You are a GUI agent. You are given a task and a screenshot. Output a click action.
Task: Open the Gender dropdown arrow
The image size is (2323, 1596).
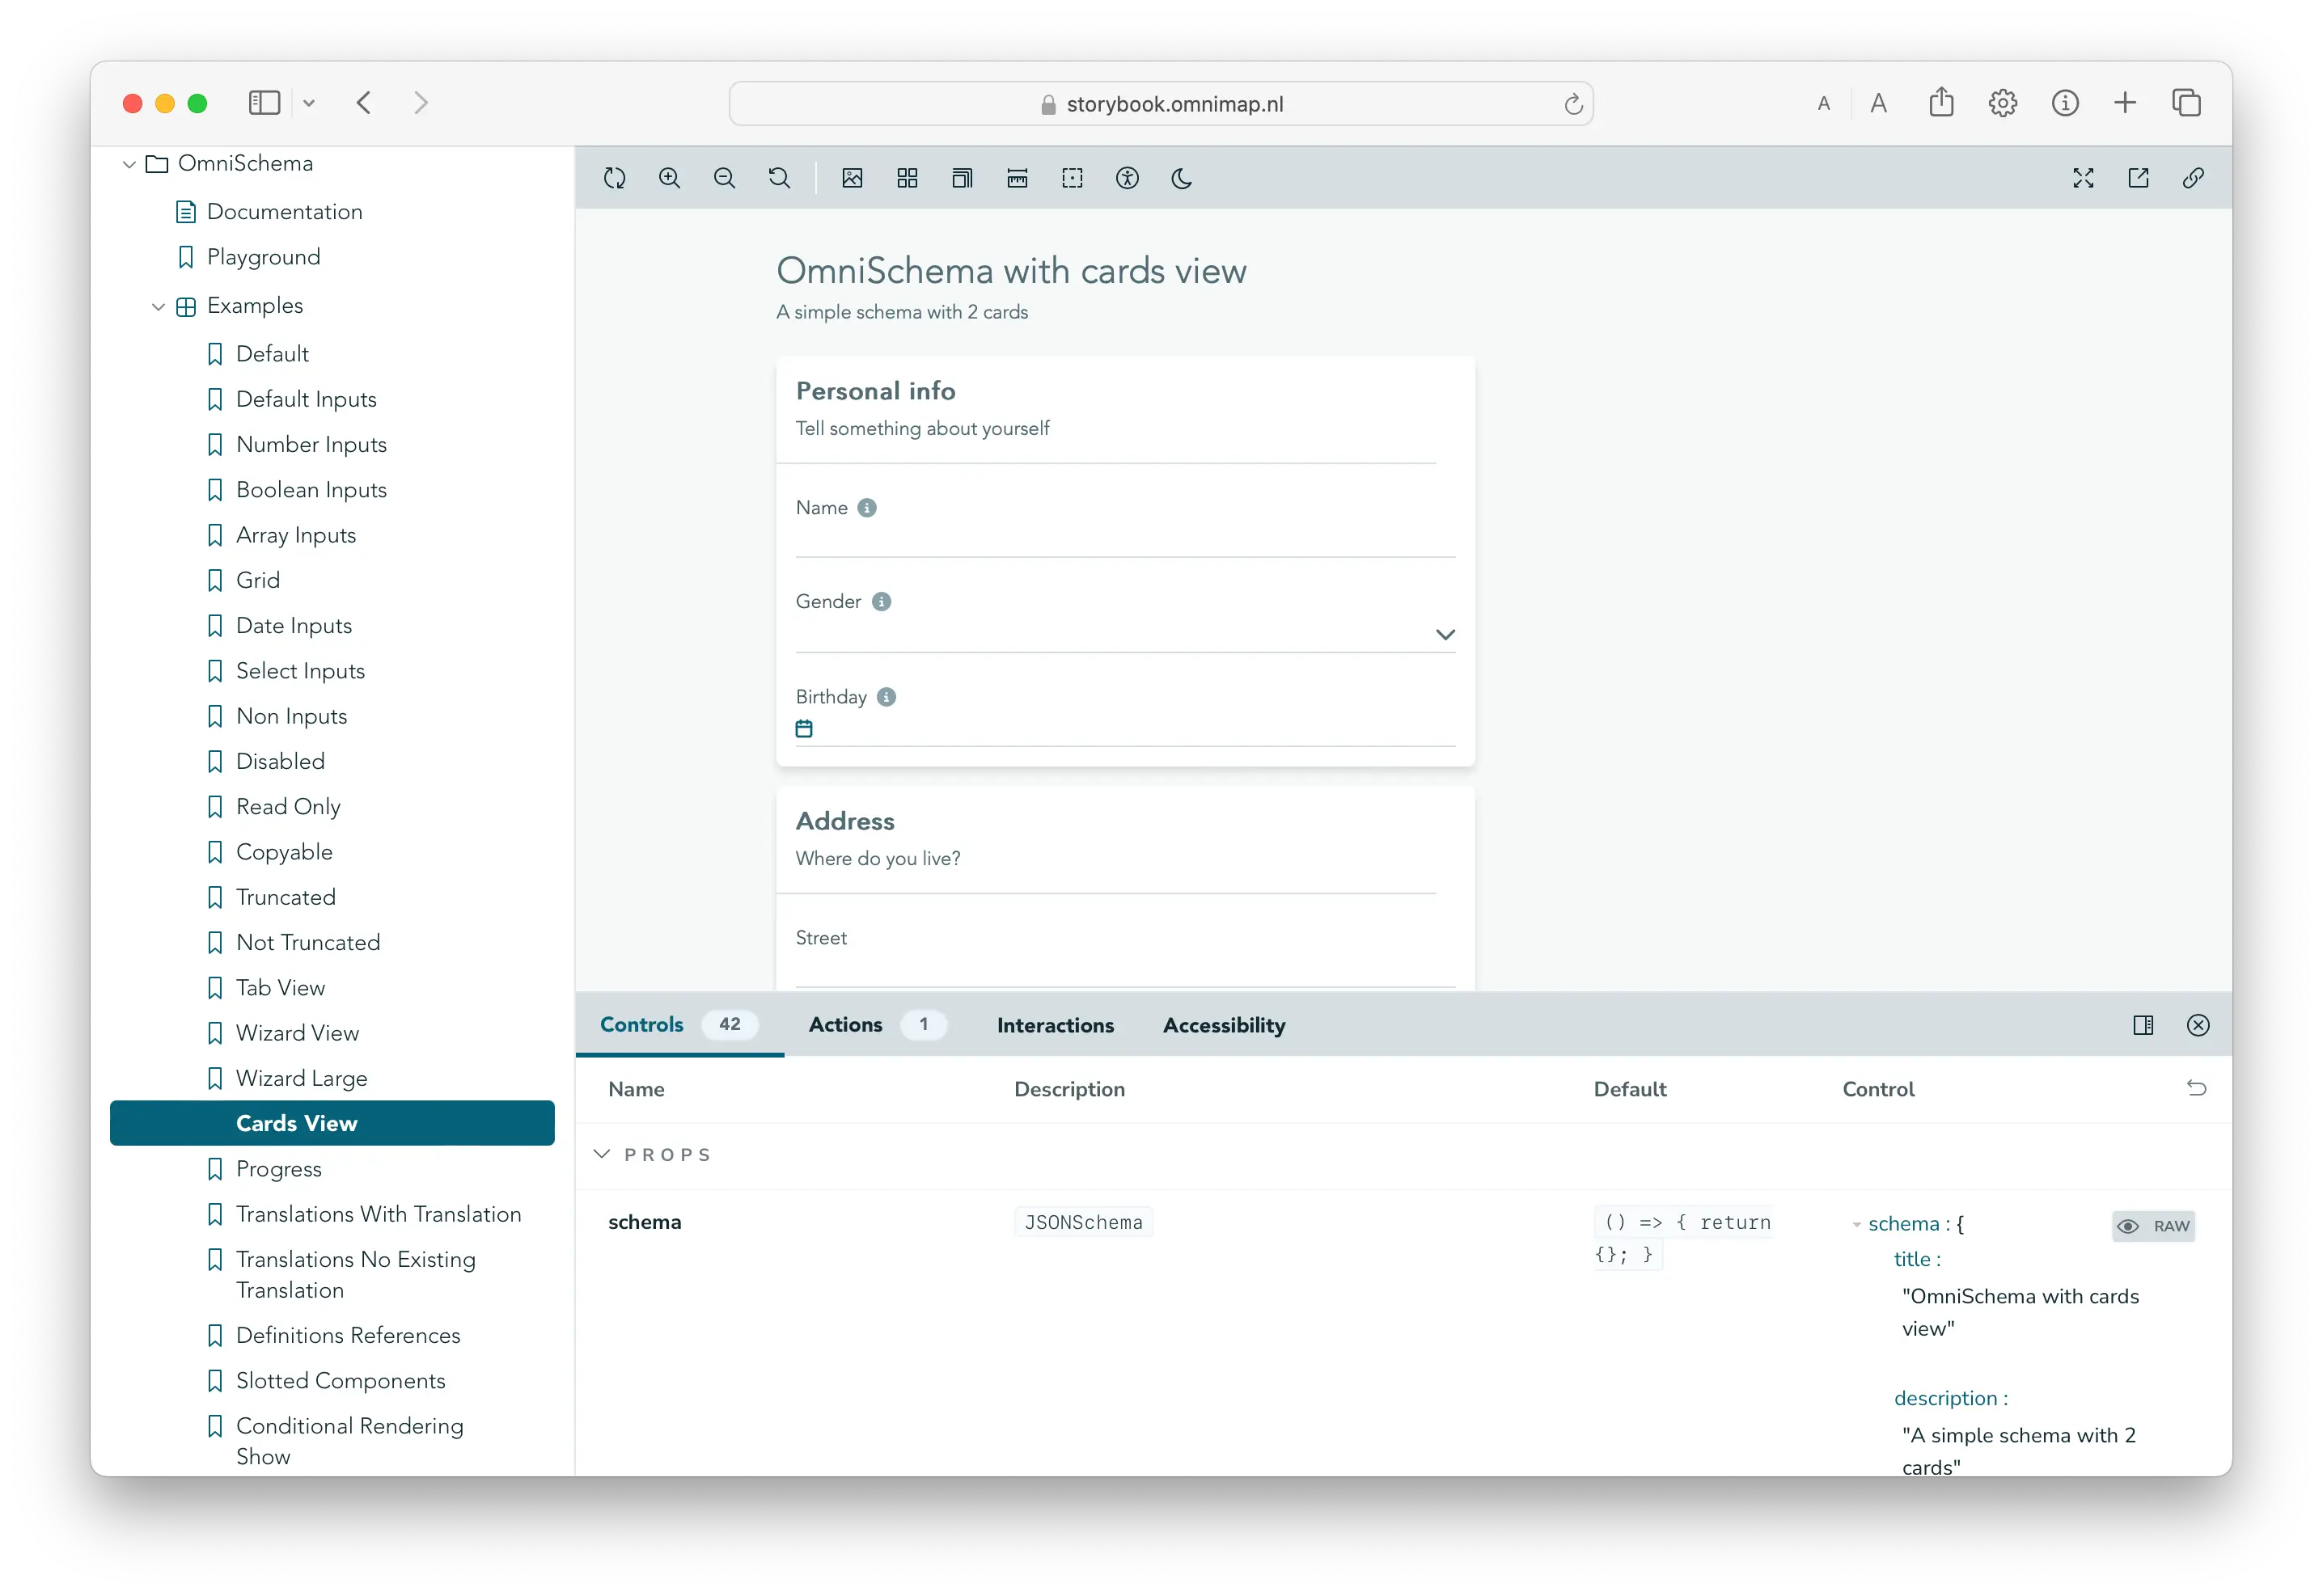click(1445, 634)
